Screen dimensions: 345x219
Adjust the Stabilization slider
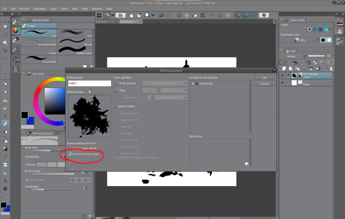52,189
